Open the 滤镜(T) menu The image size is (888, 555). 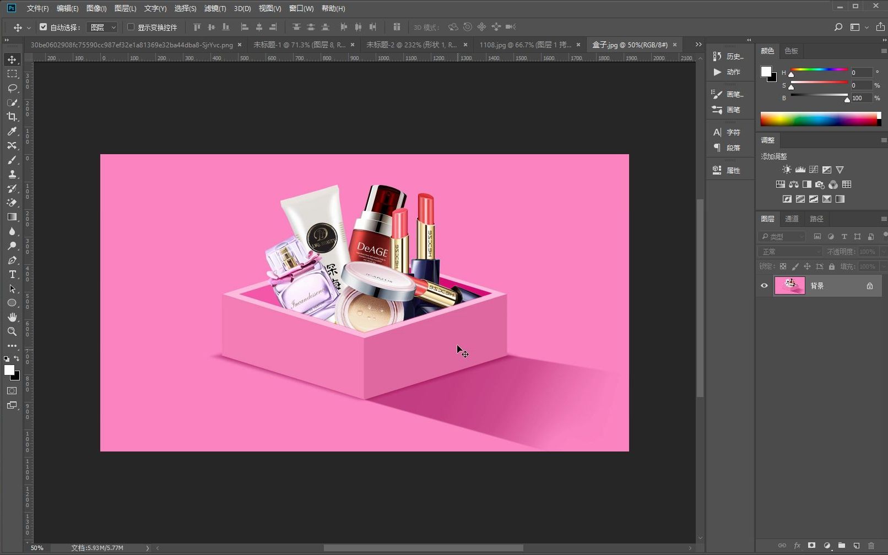[215, 8]
